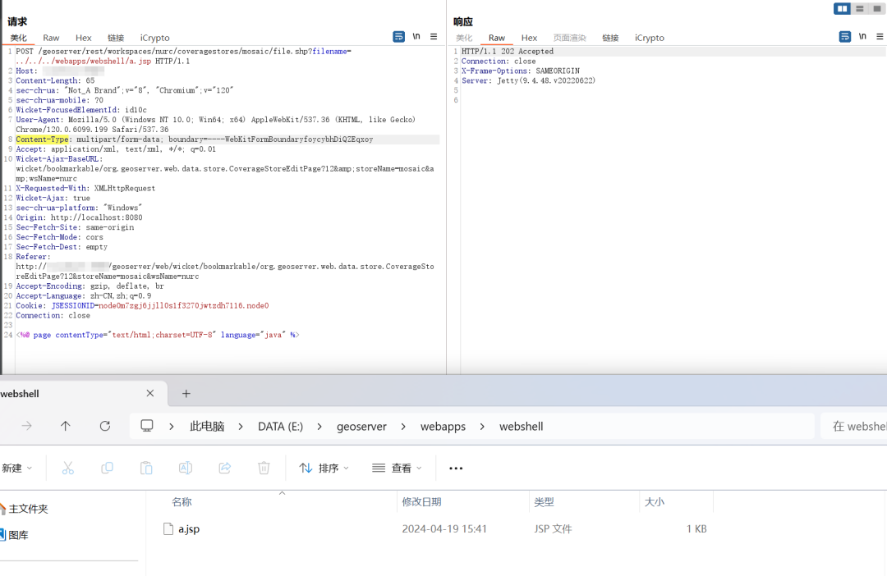Sort files by 类型 column

(544, 502)
